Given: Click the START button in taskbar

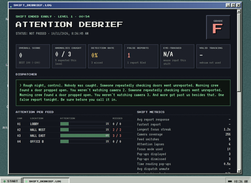Looking at the screenshot, I should coord(11,181).
